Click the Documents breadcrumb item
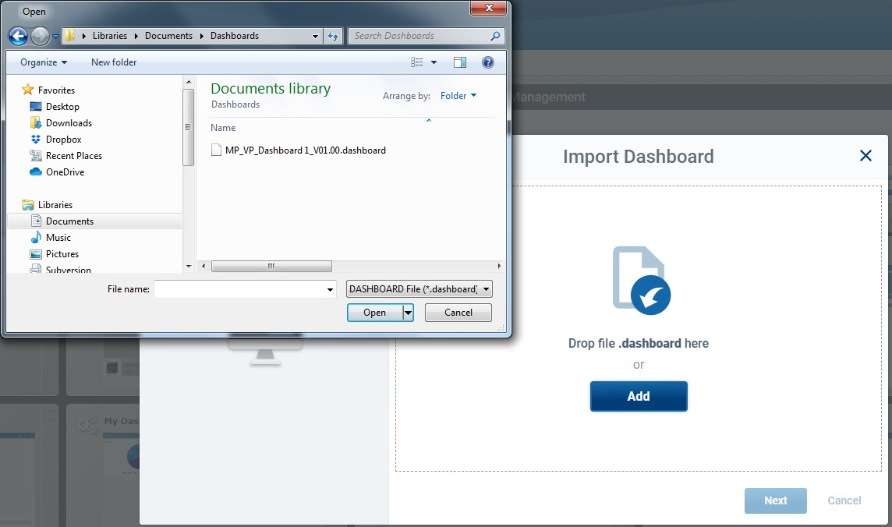This screenshot has height=527, width=892. point(168,36)
